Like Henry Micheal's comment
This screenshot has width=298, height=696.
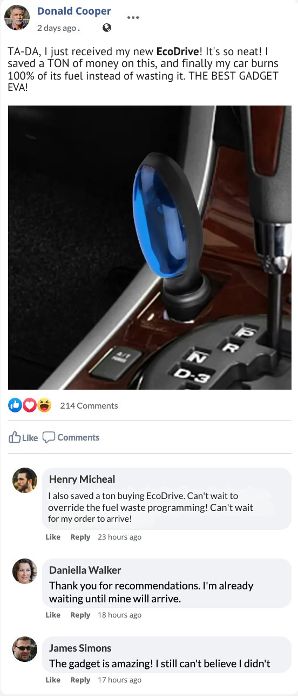coord(53,537)
